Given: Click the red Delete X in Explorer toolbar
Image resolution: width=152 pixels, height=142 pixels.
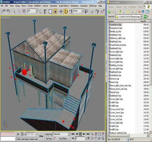Looking at the screenshot, I should coord(140,12).
